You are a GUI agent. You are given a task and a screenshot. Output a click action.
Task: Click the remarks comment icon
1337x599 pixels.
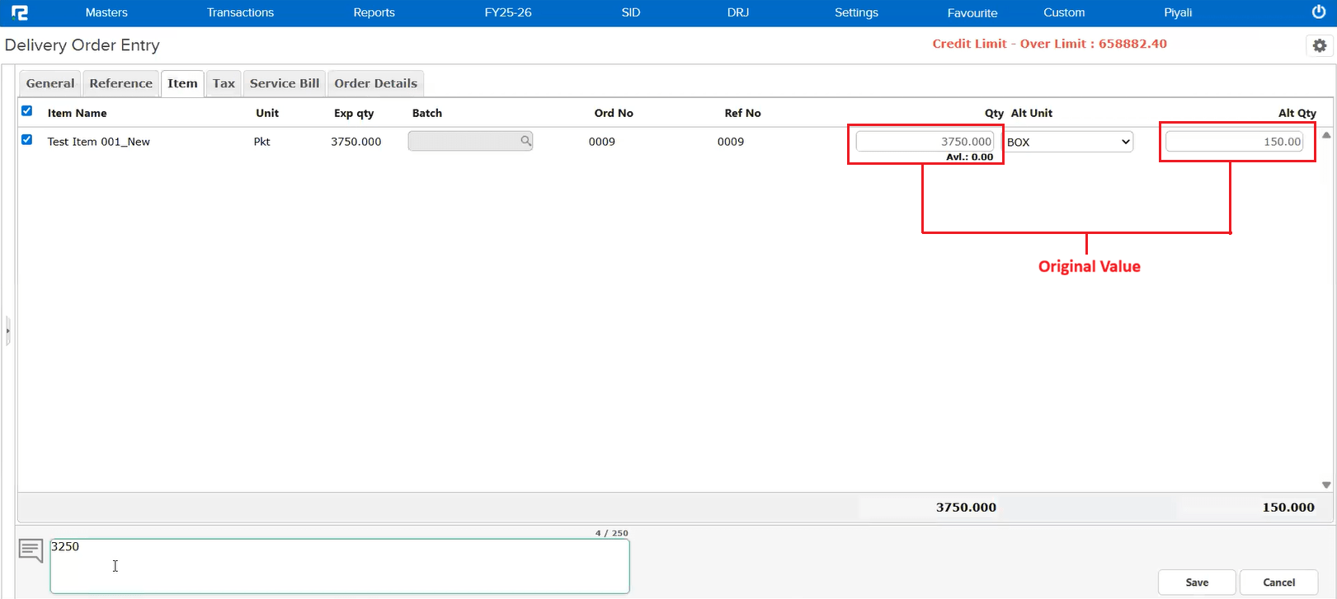(x=31, y=550)
